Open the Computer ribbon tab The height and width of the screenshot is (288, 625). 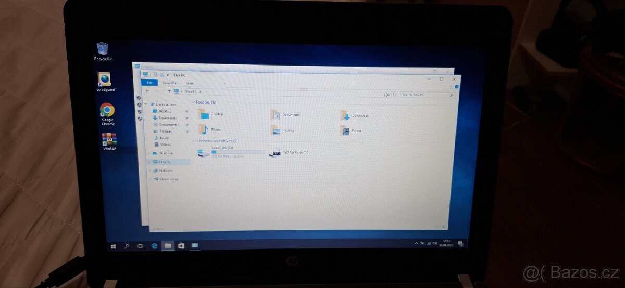pyautogui.click(x=170, y=83)
